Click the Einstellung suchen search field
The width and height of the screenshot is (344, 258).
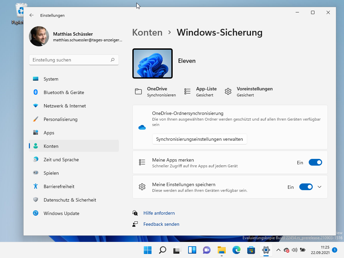(71, 60)
